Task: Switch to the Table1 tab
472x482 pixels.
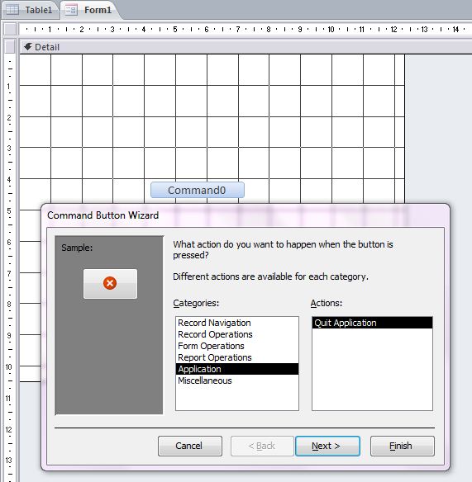Action: [x=31, y=10]
